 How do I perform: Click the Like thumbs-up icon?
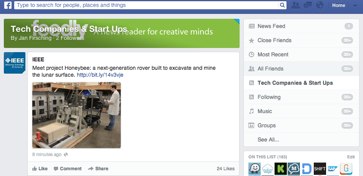click(35, 169)
